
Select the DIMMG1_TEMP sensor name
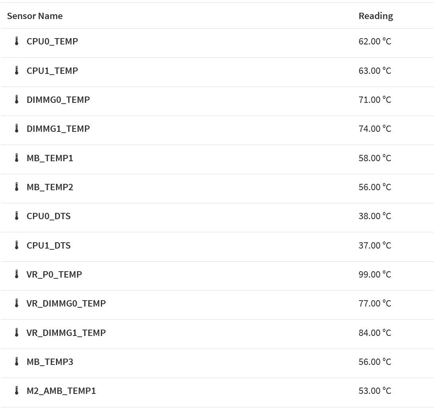[58, 129]
